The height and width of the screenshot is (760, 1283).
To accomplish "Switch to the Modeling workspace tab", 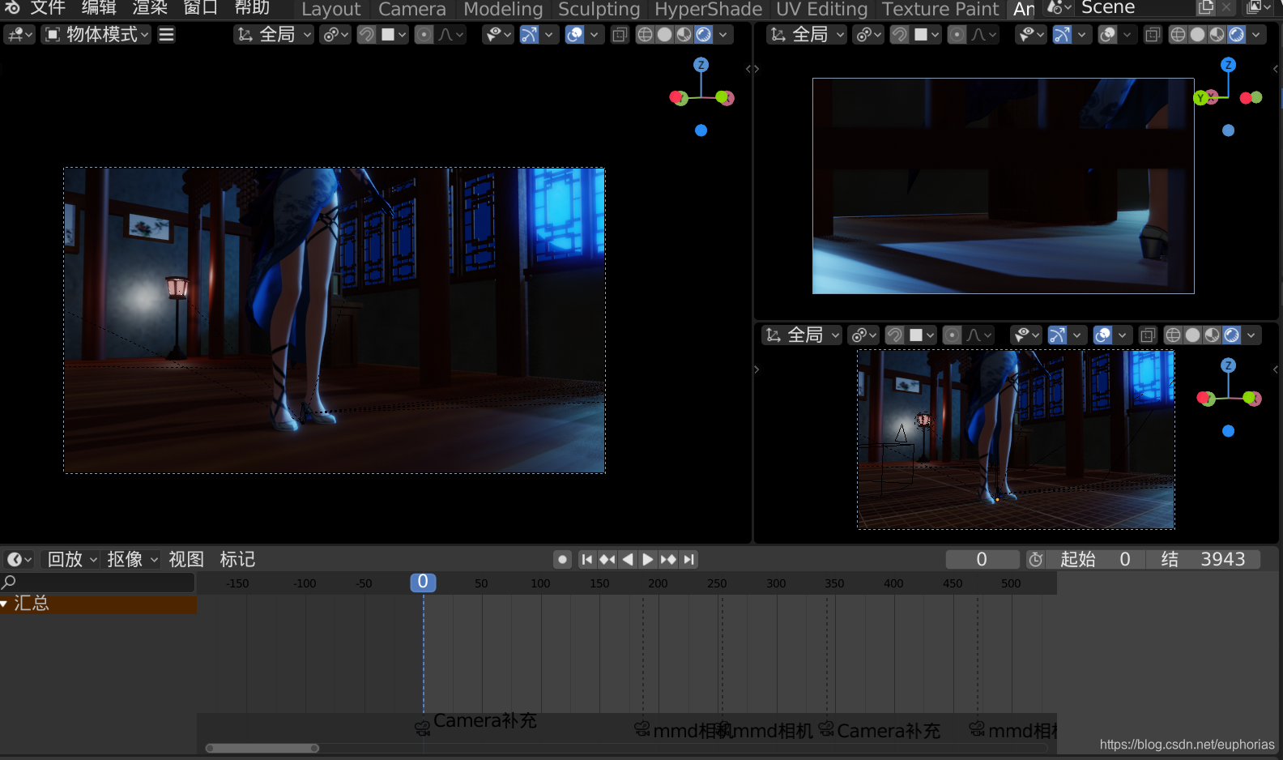I will [503, 9].
